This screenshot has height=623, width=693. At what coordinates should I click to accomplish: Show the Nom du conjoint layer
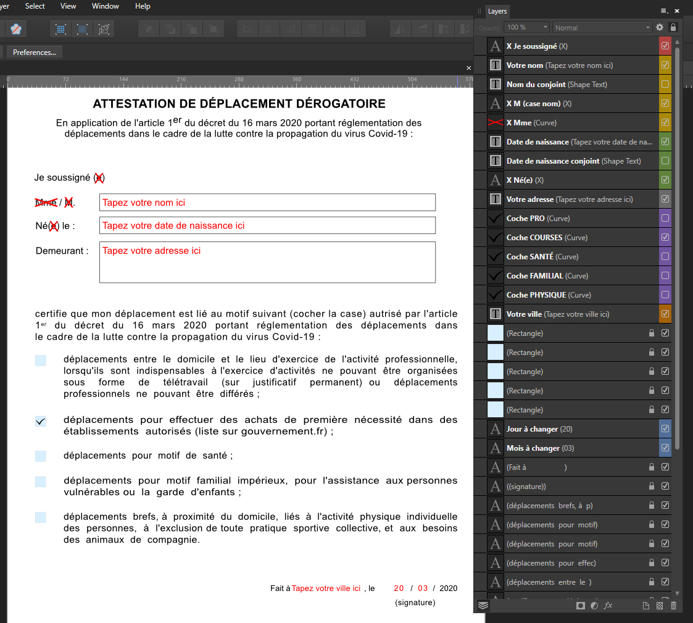pos(665,84)
